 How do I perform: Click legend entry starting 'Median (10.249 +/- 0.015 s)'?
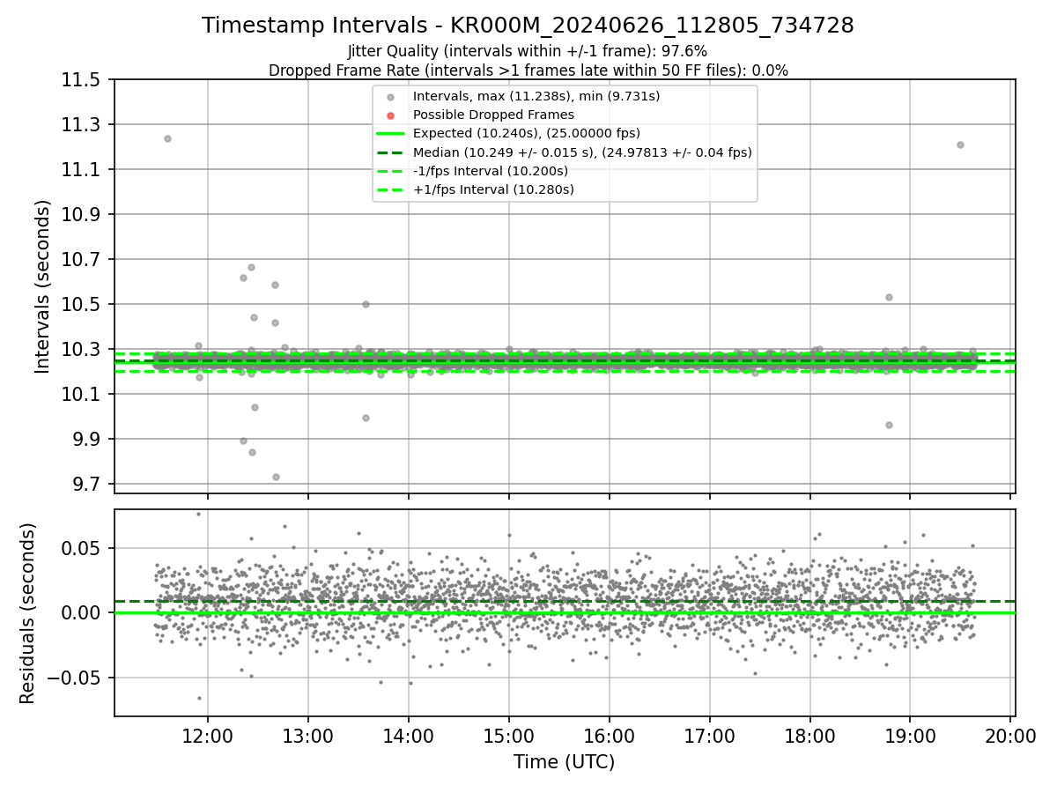582,152
